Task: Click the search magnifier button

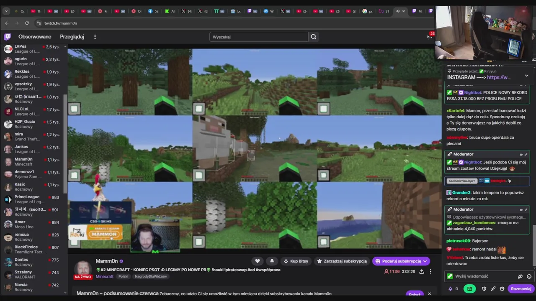Action: pos(313,37)
